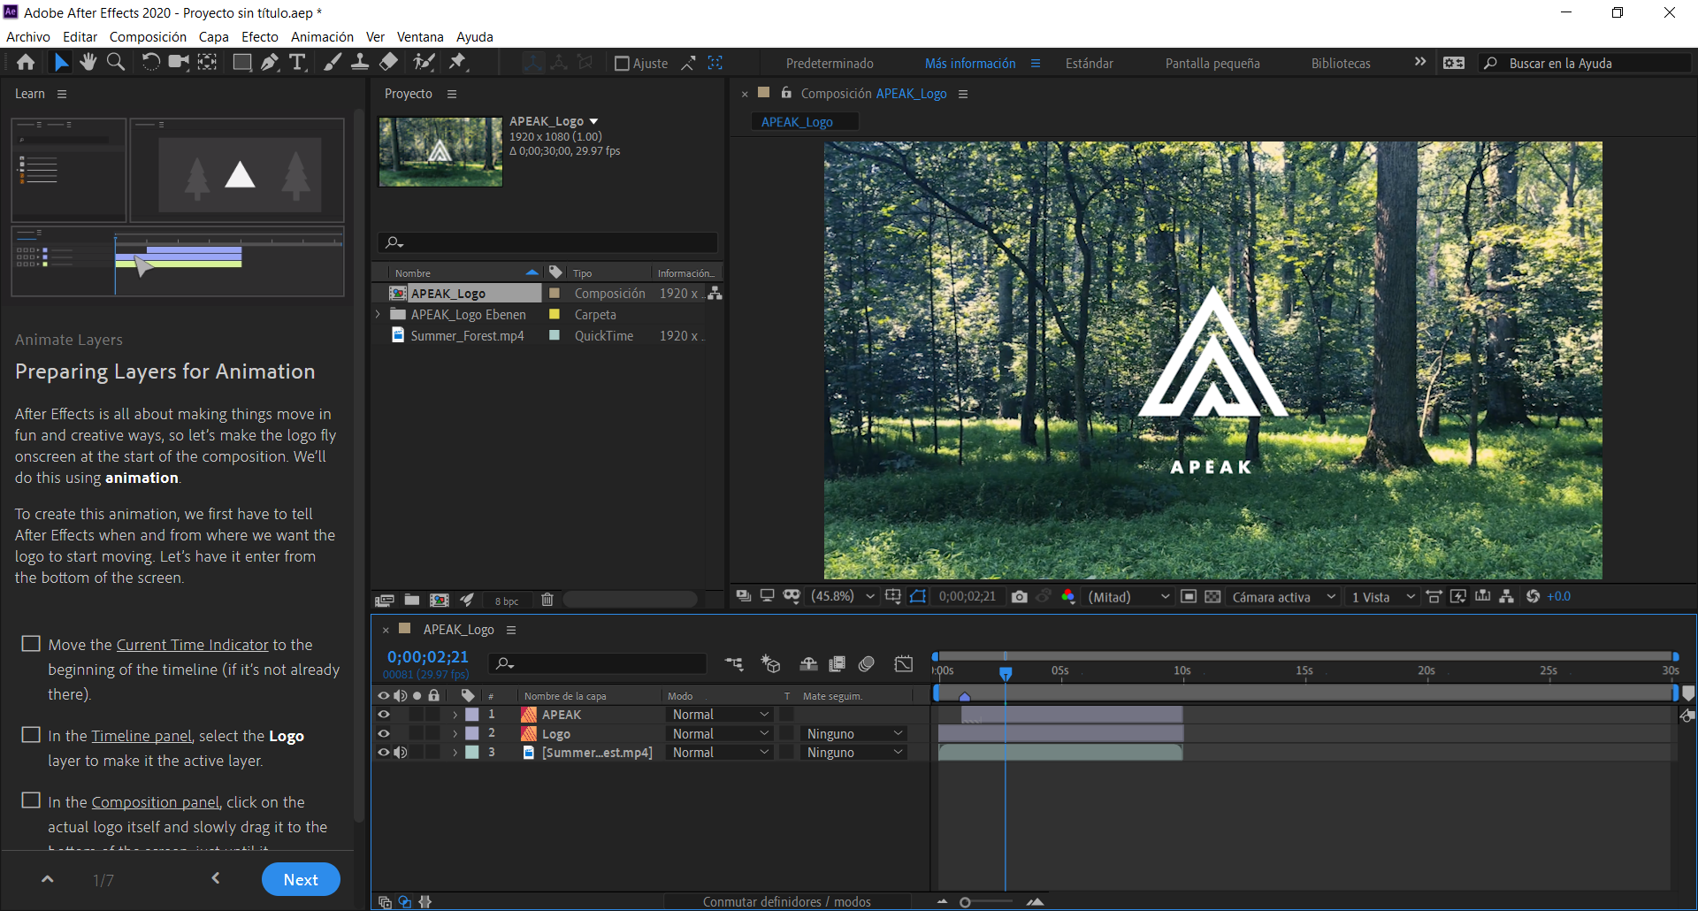Open blend mode dropdown for Logo layer

point(720,734)
